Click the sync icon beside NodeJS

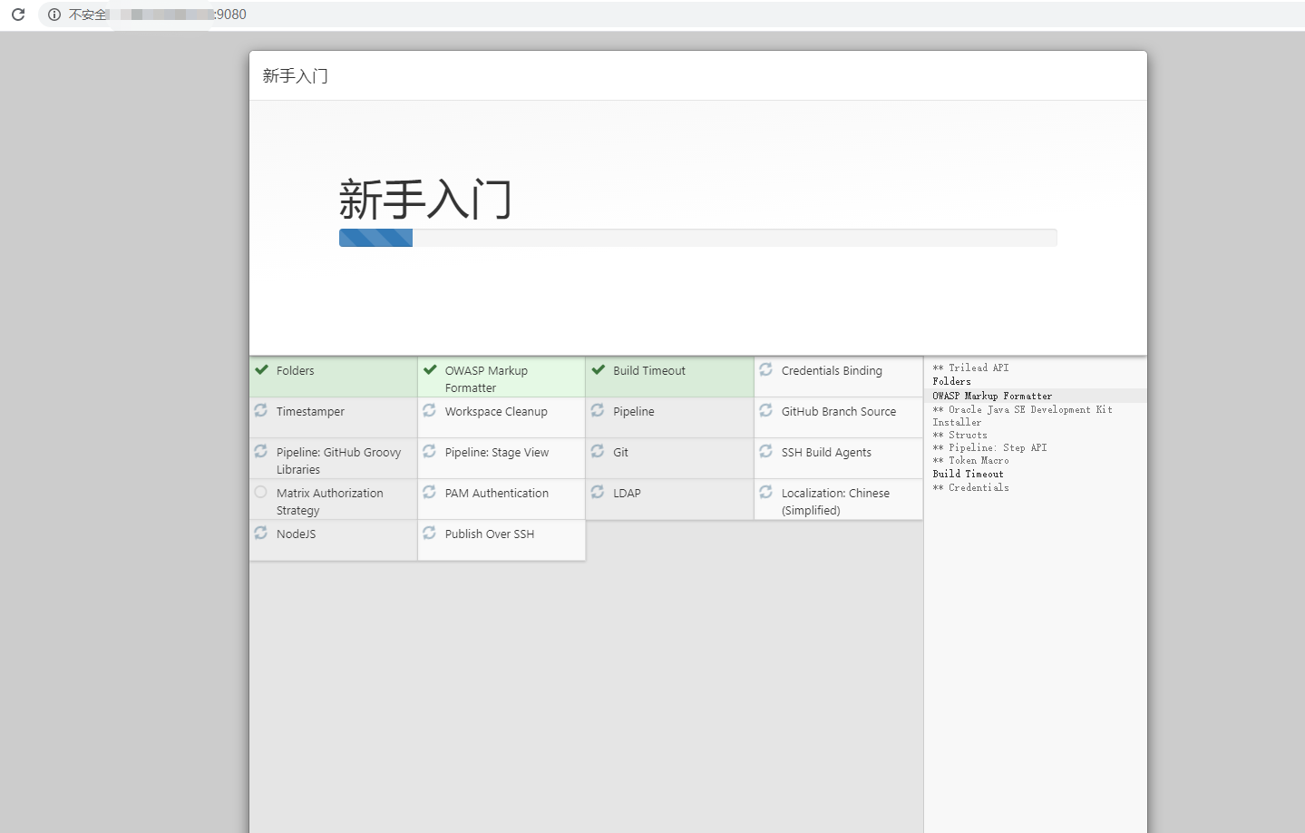[261, 533]
